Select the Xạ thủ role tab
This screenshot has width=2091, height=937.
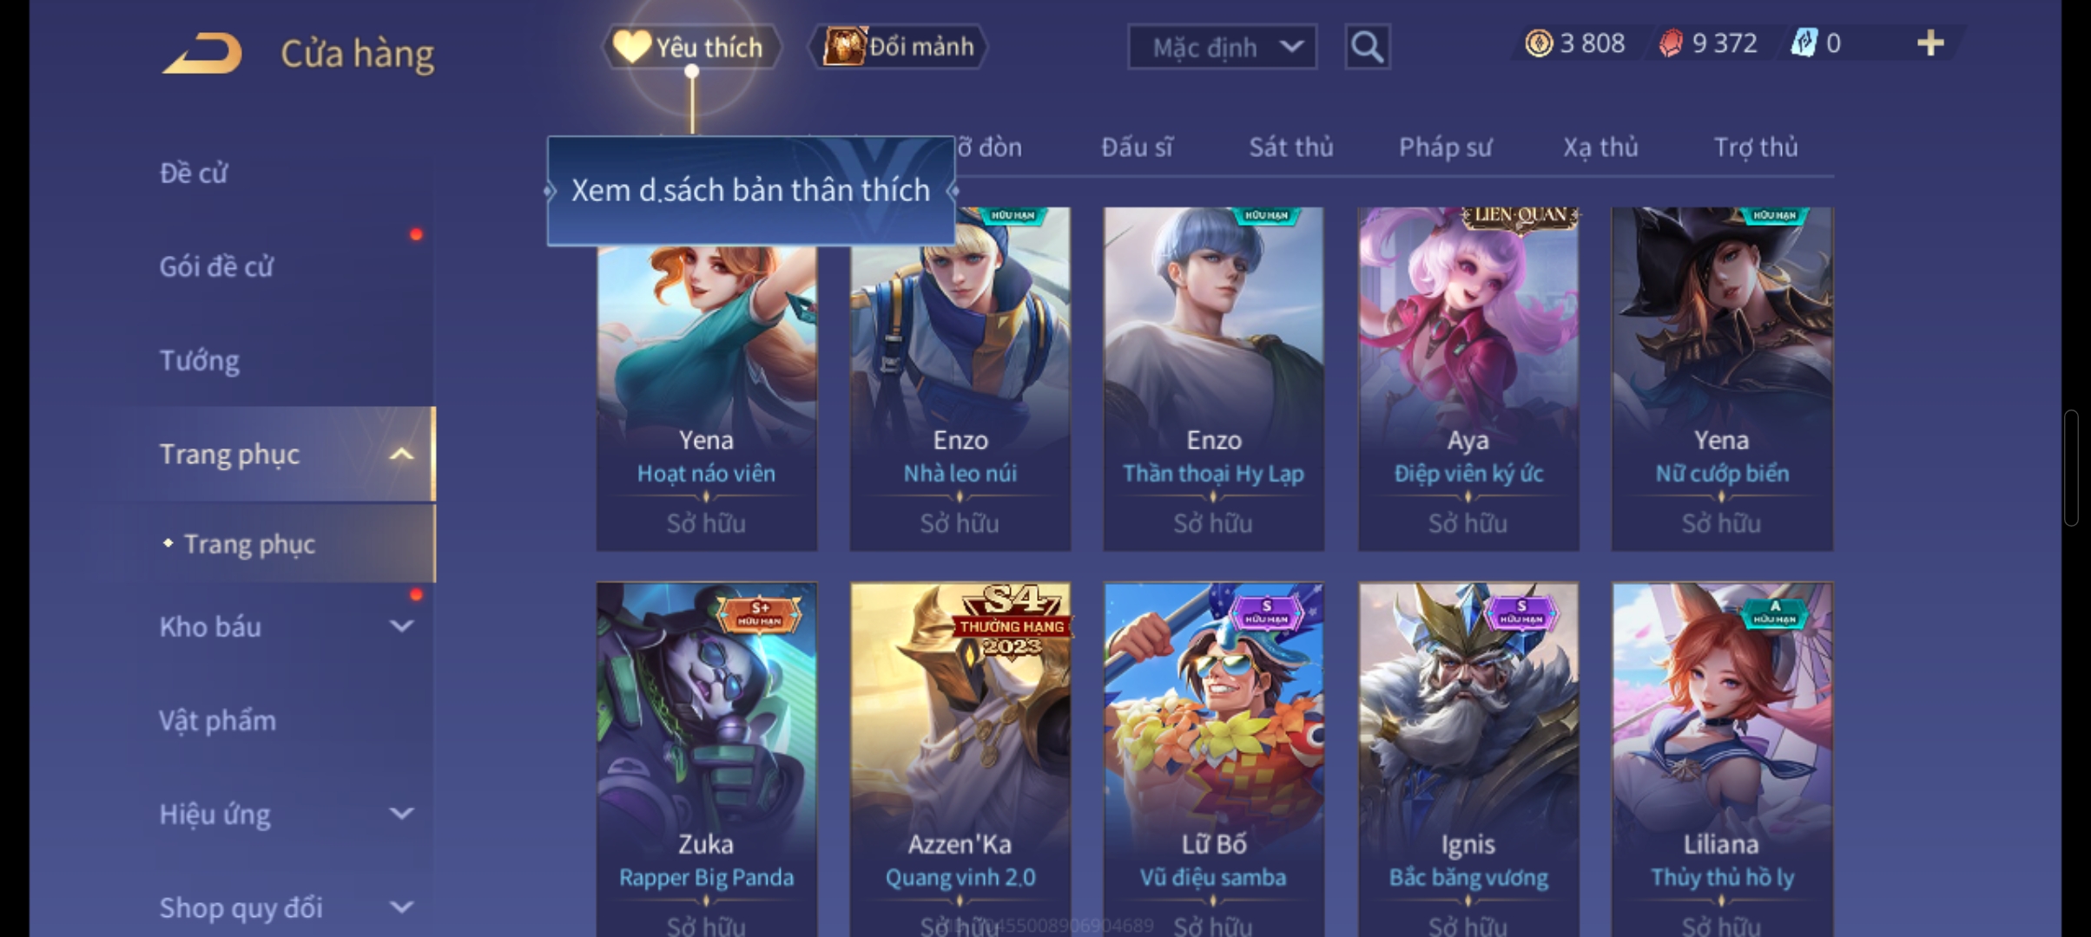click(x=1600, y=147)
